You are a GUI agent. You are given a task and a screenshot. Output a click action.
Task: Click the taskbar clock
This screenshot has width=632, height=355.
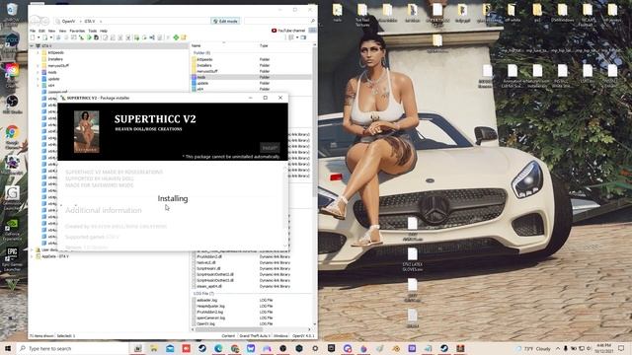[603, 348]
